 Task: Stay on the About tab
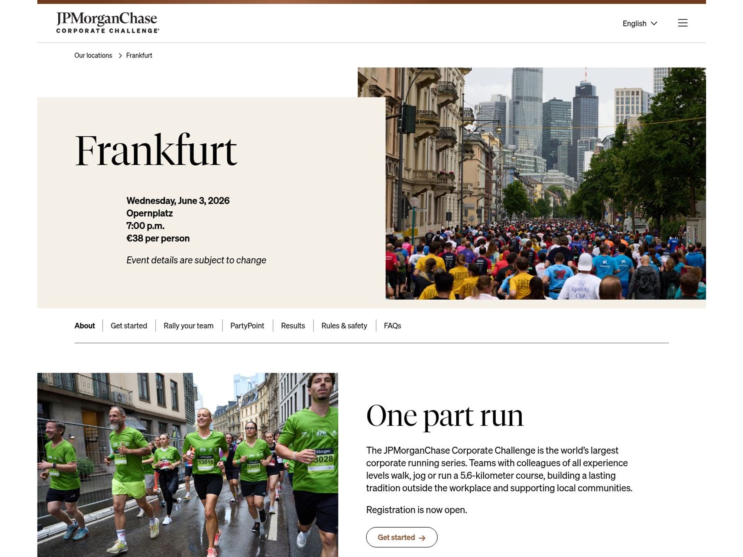click(x=84, y=326)
